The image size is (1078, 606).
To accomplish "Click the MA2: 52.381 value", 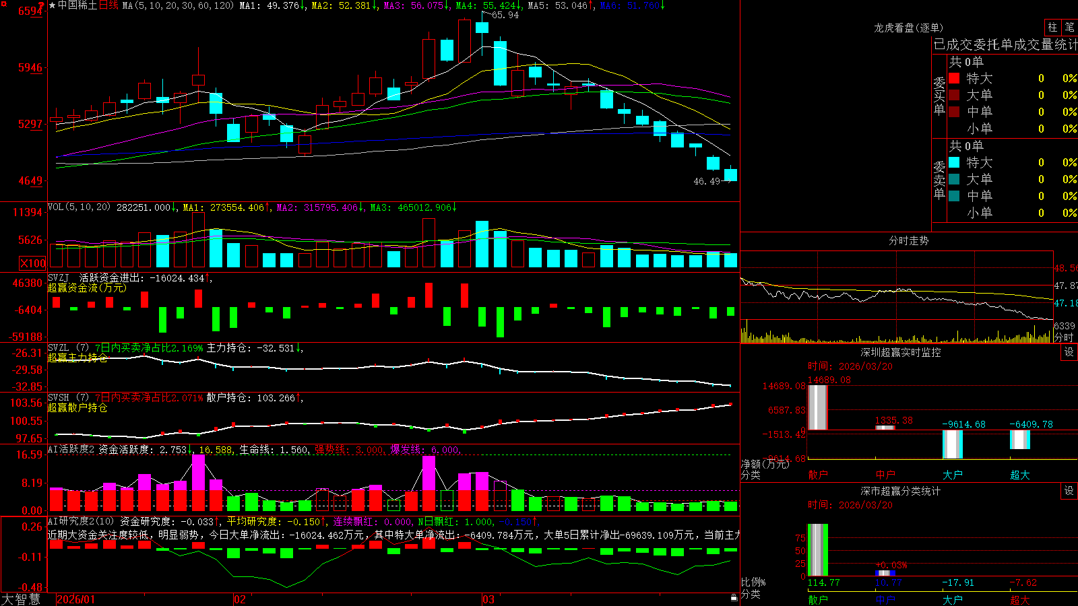I will tap(342, 5).
